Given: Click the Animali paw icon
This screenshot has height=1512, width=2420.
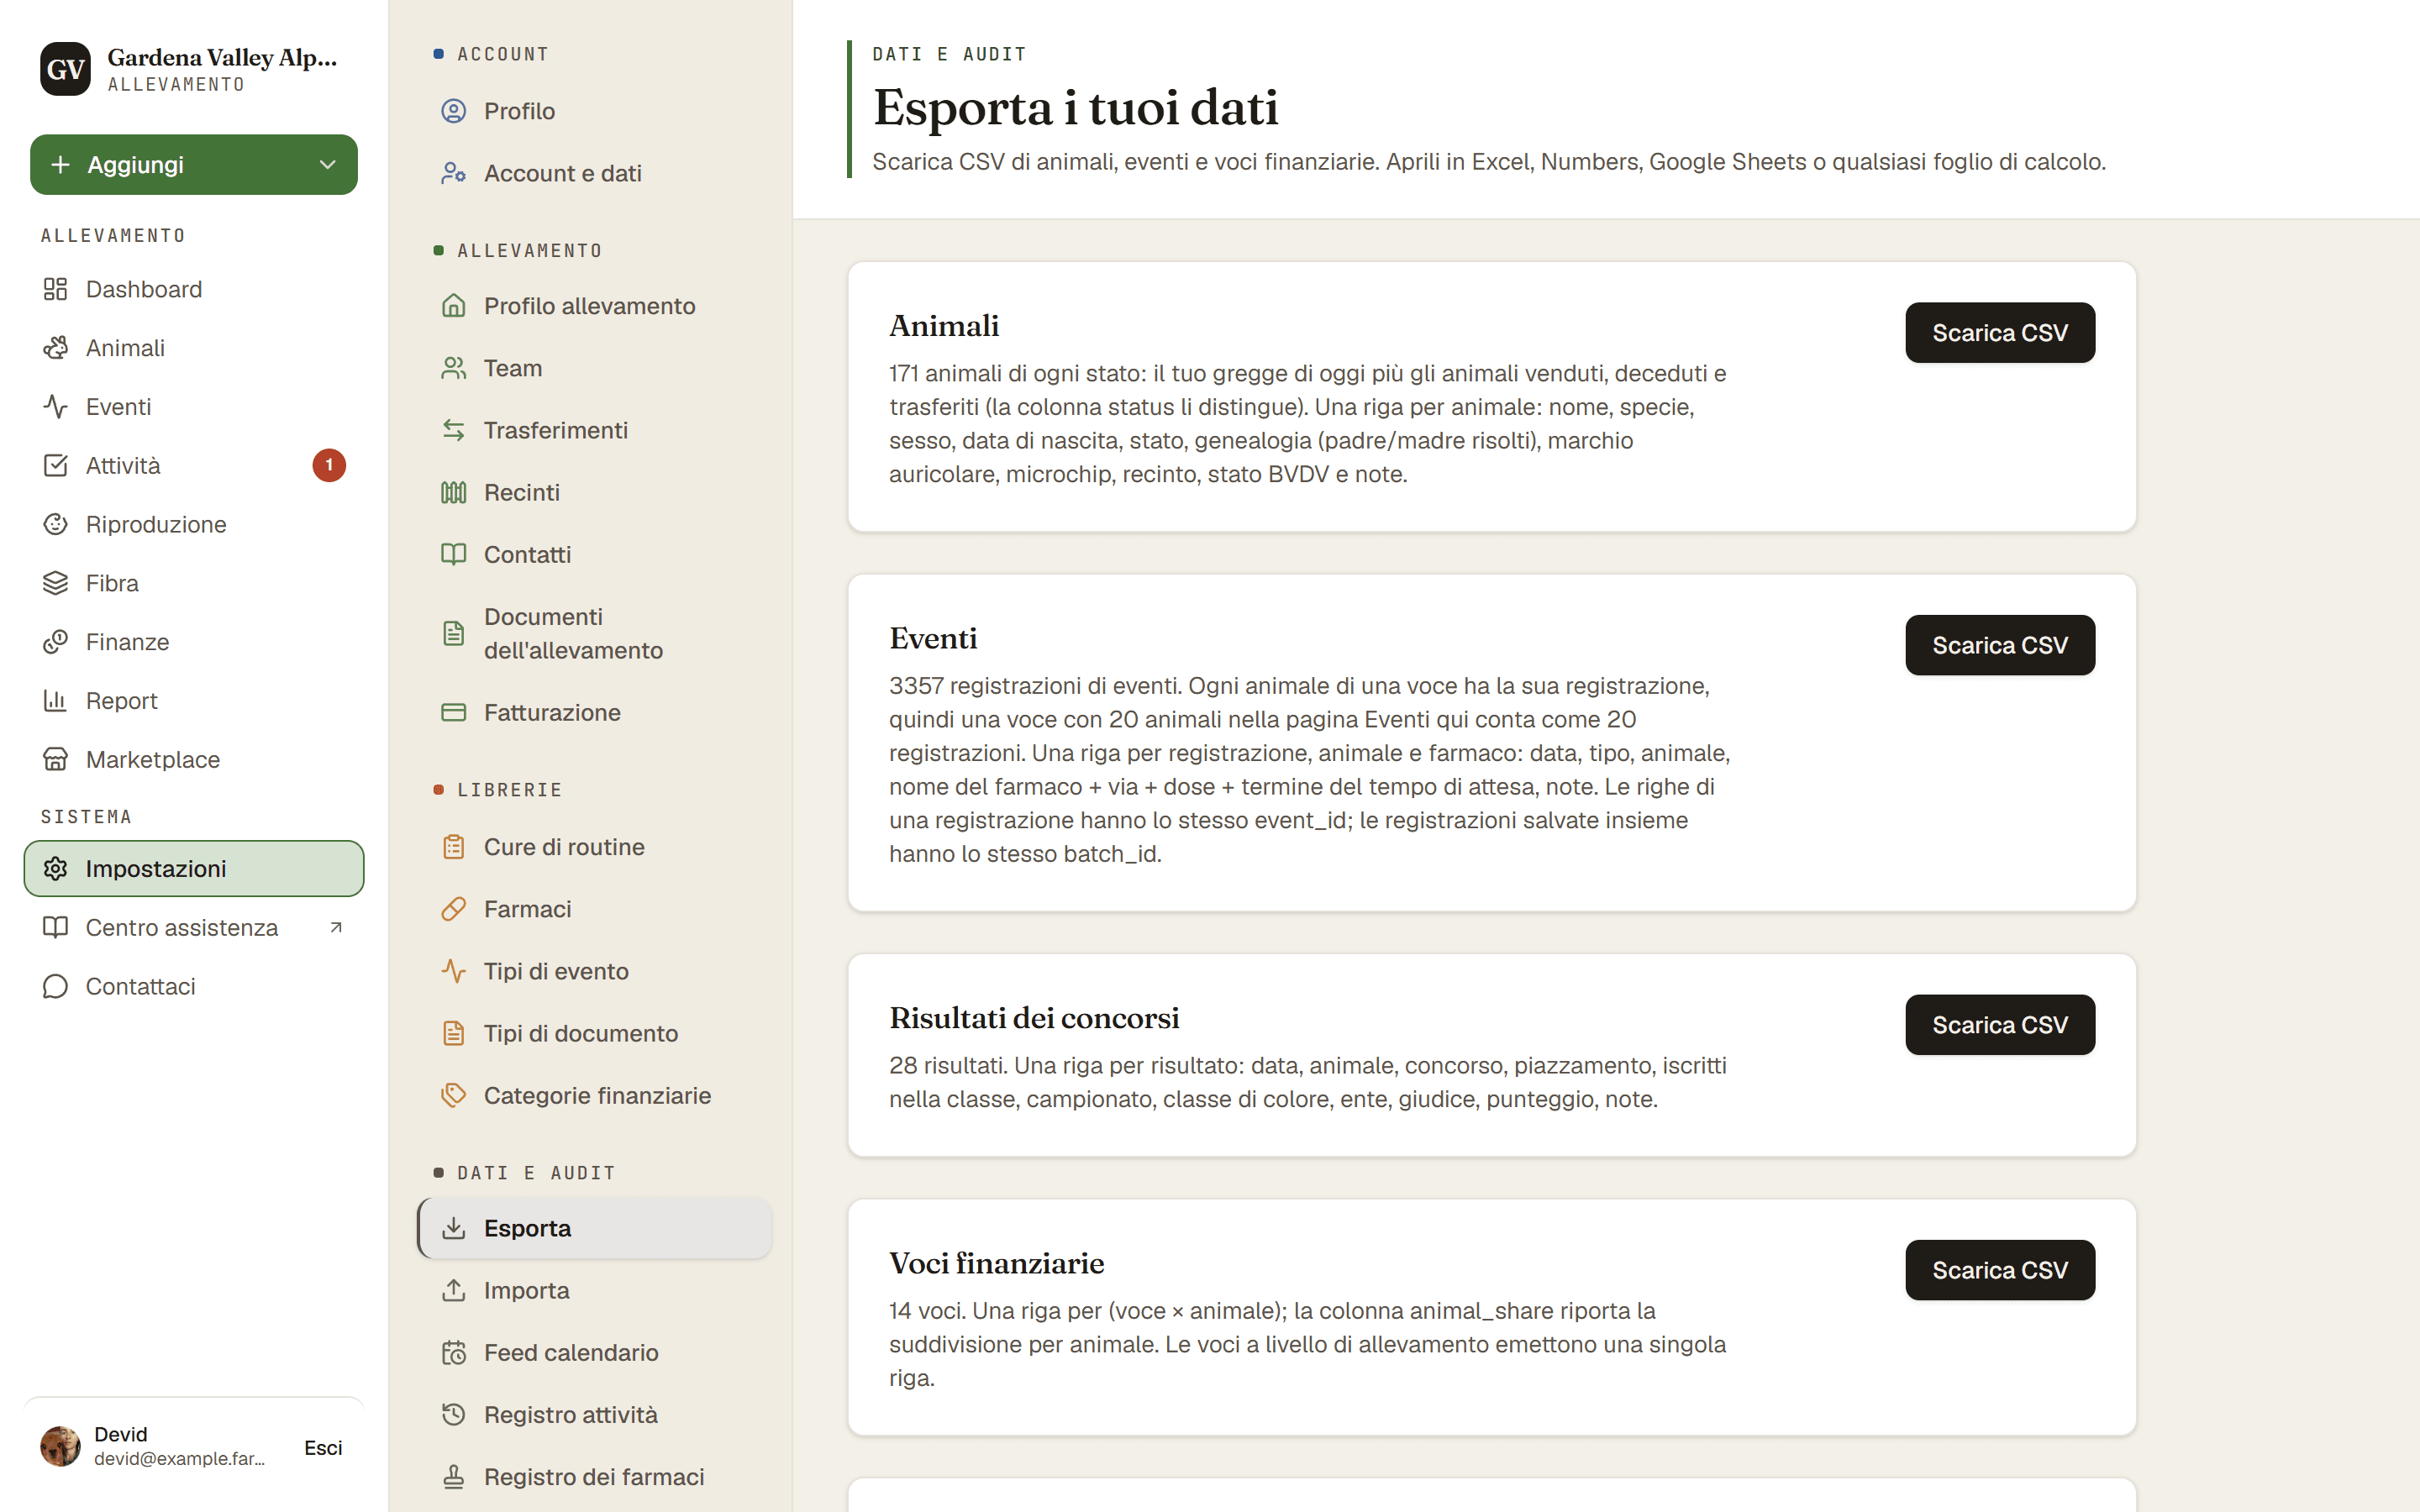Looking at the screenshot, I should [55, 348].
